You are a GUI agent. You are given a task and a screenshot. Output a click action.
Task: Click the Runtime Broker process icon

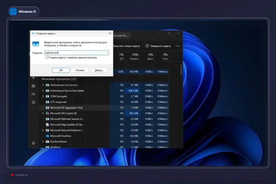pos(47,142)
